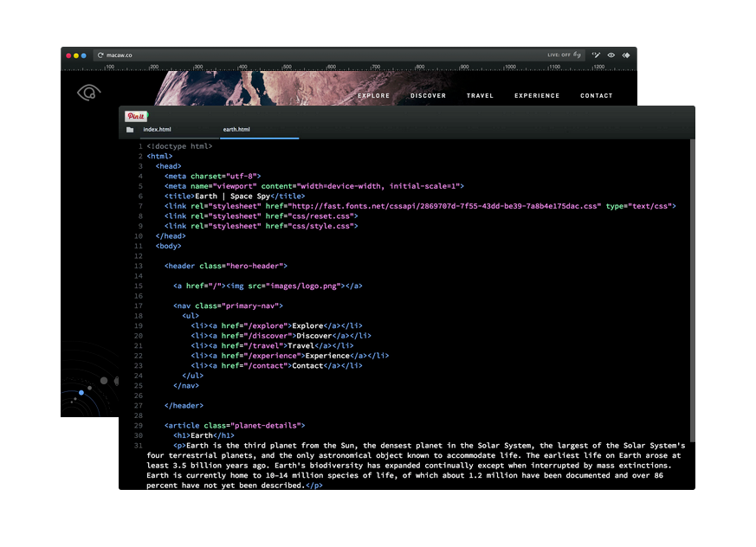Click the meta viewport line
The image size is (756, 547).
[x=313, y=186]
